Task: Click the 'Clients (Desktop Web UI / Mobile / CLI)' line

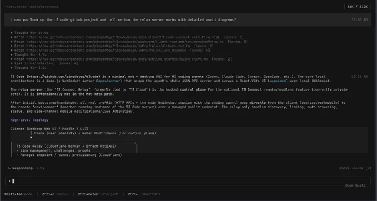Action: click(49, 129)
